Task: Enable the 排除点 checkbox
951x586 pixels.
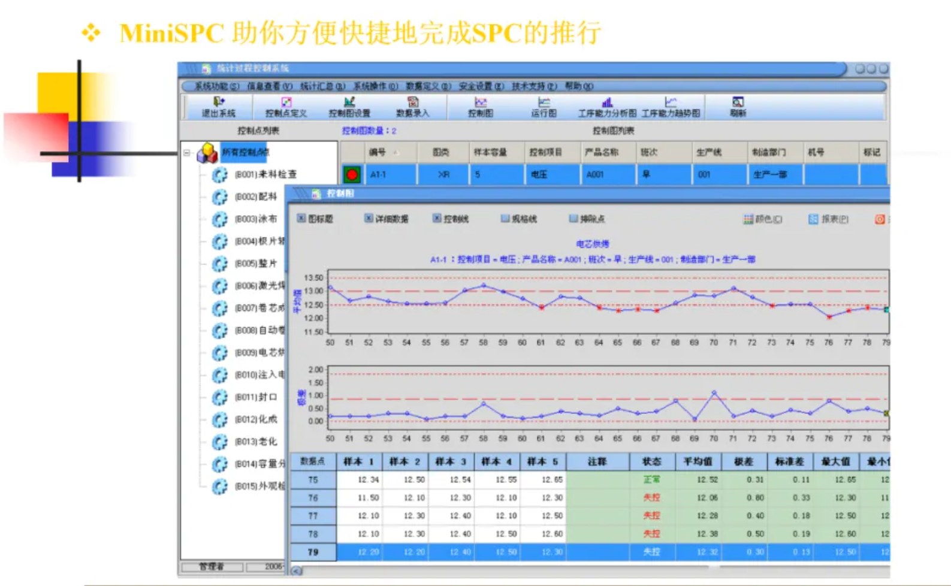Action: 573,219
